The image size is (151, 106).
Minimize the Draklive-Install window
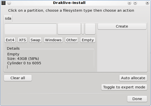pos(129,3)
